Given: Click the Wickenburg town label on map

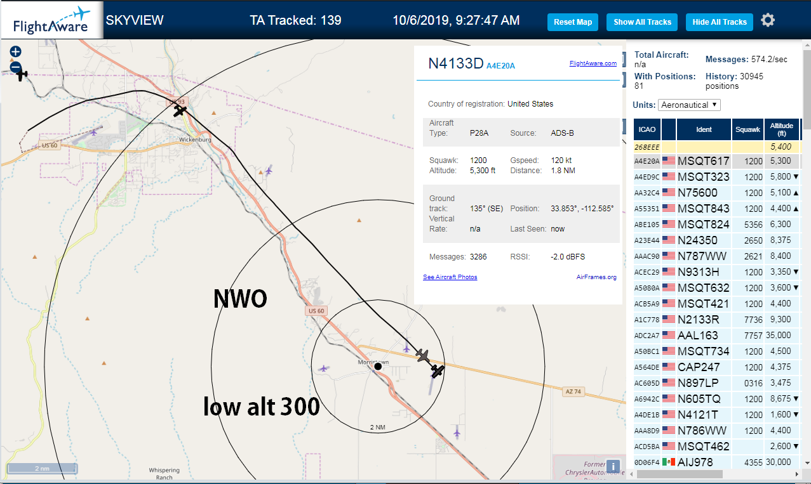Looking at the screenshot, I should (195, 140).
